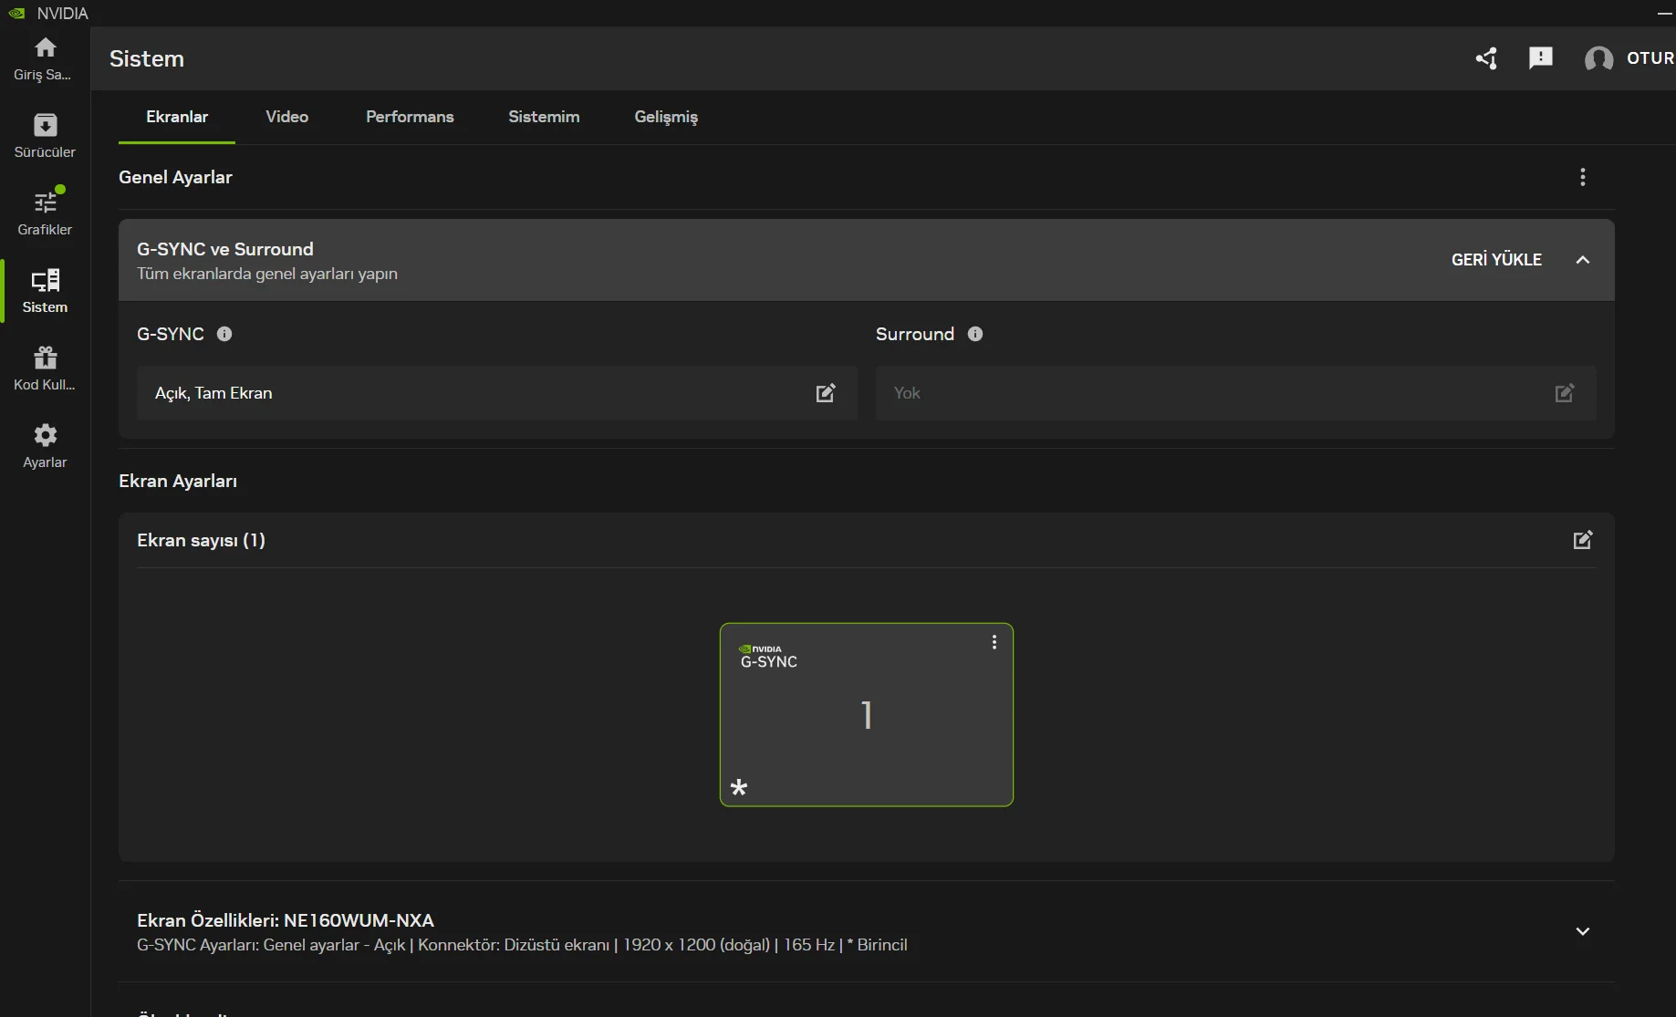Screen dimensions: 1676x1017
Task: Click the share icon in header
Action: (1486, 58)
